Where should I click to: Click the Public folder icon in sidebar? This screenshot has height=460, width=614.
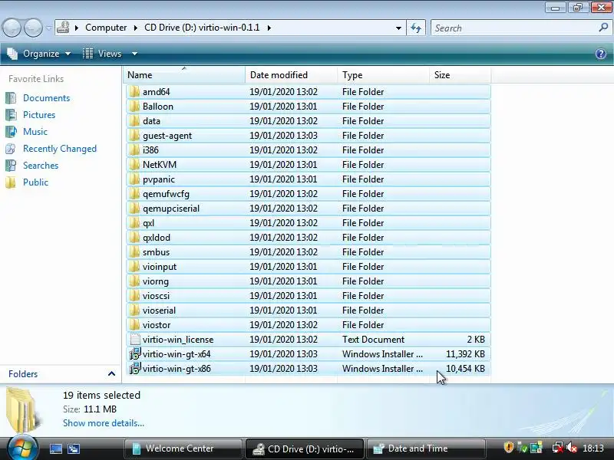(11, 182)
